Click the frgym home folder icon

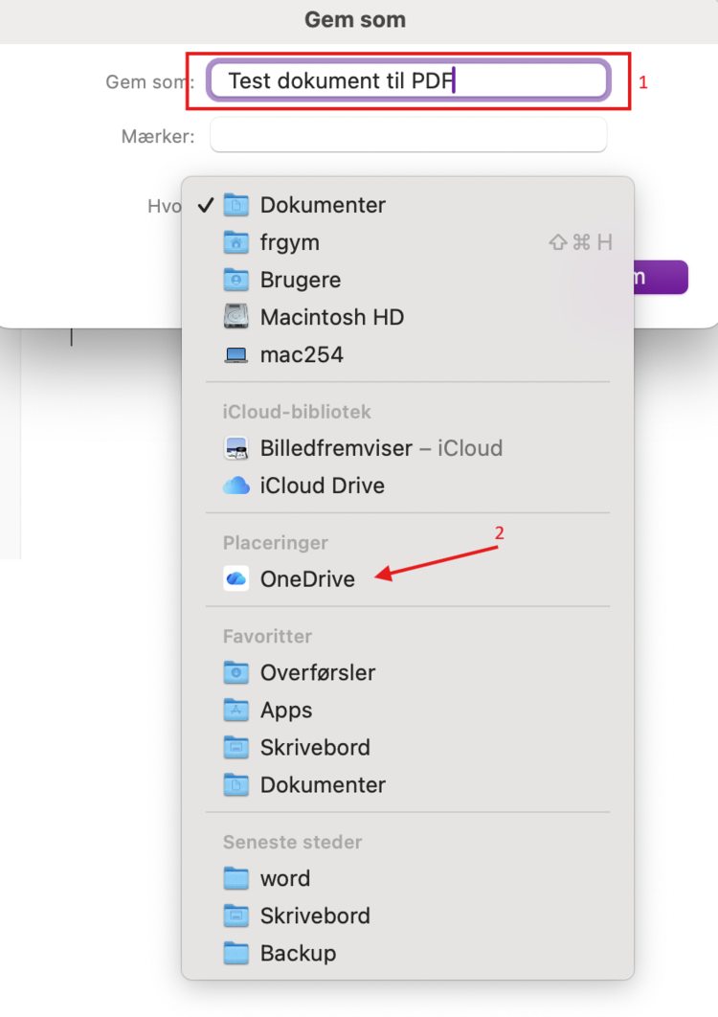[x=236, y=242]
